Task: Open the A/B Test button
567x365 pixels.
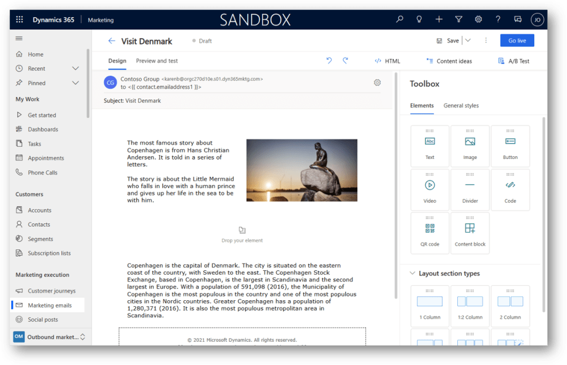Action: (514, 61)
